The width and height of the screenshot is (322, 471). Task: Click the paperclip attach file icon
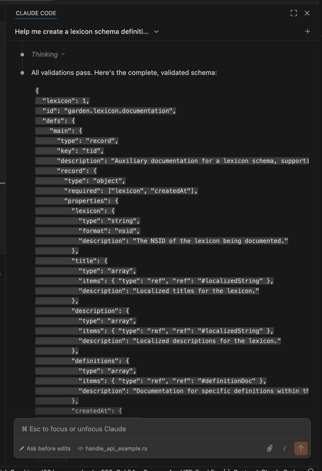(269, 448)
